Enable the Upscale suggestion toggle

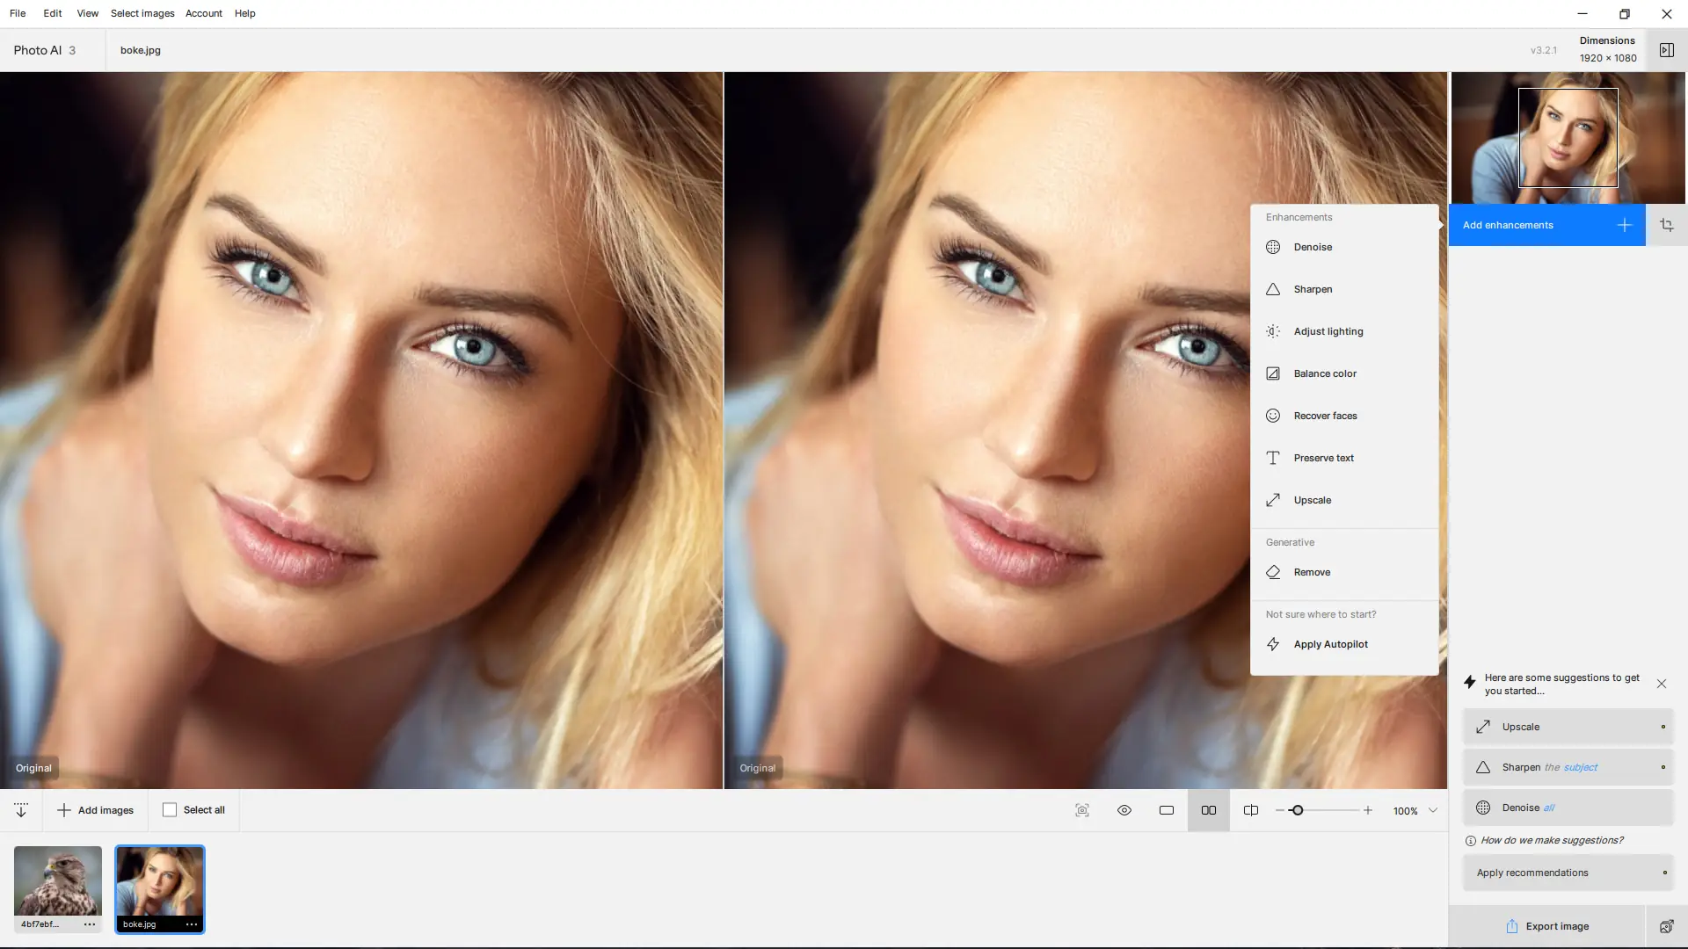(x=1663, y=727)
